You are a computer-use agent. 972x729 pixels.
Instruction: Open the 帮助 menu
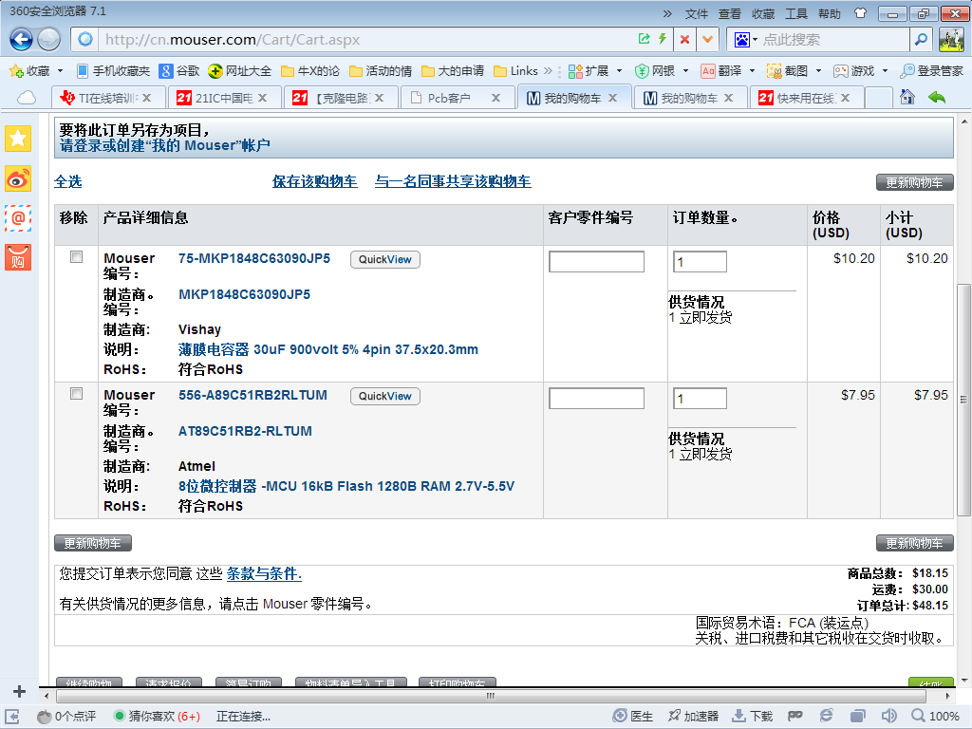pyautogui.click(x=830, y=13)
